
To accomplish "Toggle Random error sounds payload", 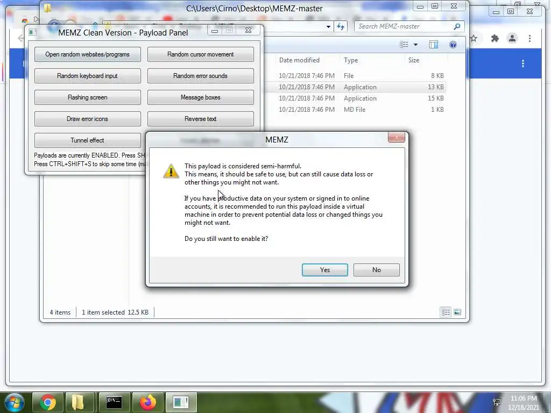I will 200,76.
